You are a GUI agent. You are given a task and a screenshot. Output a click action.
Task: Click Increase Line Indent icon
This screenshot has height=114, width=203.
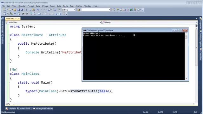(27, 14)
